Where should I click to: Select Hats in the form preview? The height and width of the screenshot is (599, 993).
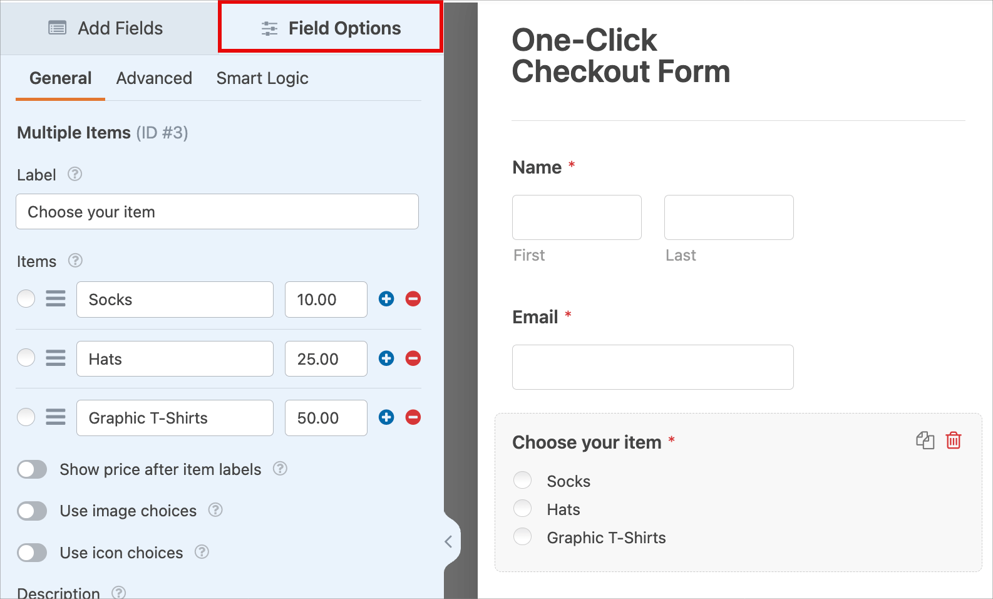[x=522, y=508]
